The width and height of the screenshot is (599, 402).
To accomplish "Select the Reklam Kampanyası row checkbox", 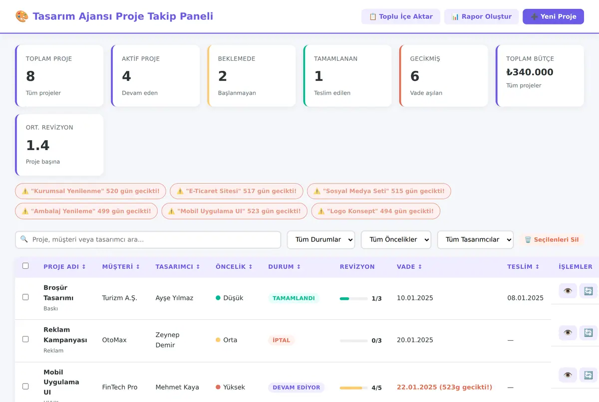I will (x=25, y=339).
